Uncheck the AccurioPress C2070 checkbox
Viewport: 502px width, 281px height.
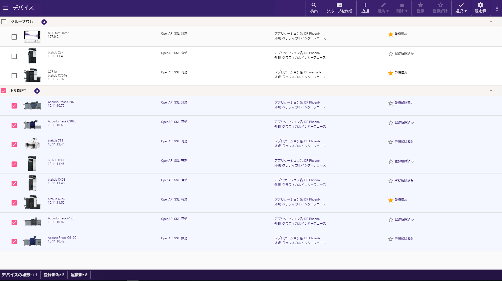coord(14,106)
